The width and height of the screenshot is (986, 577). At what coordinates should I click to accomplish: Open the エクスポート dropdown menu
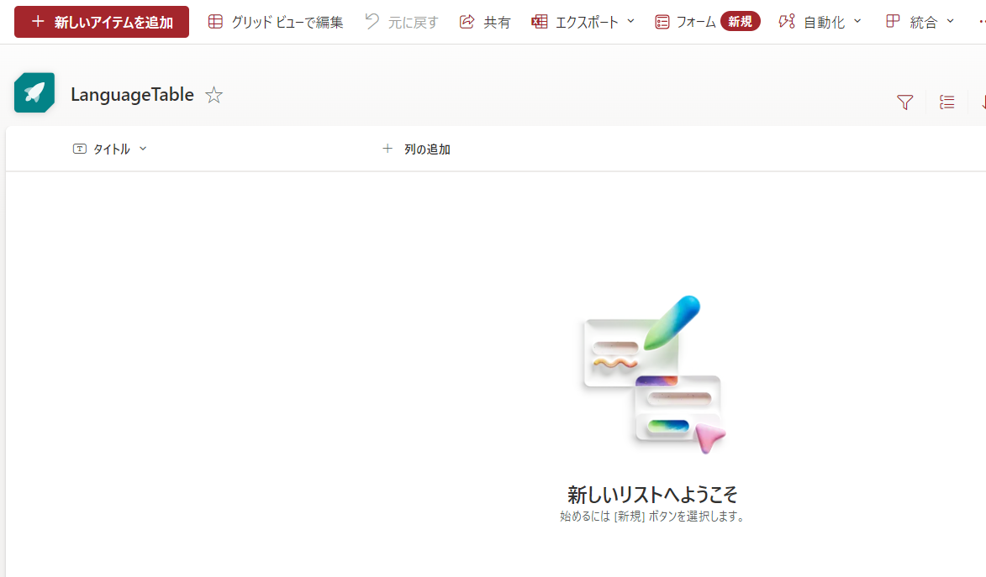tap(583, 22)
